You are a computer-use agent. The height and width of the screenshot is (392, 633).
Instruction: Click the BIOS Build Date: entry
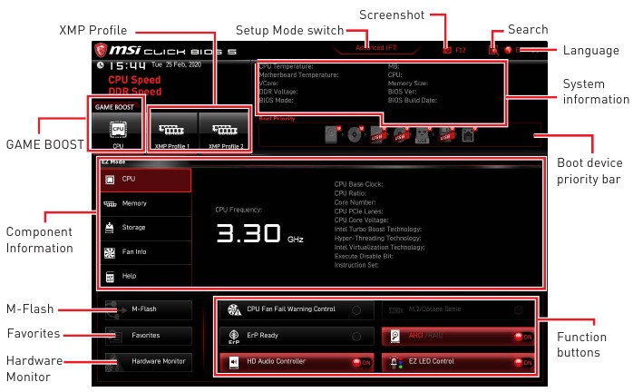tap(413, 101)
